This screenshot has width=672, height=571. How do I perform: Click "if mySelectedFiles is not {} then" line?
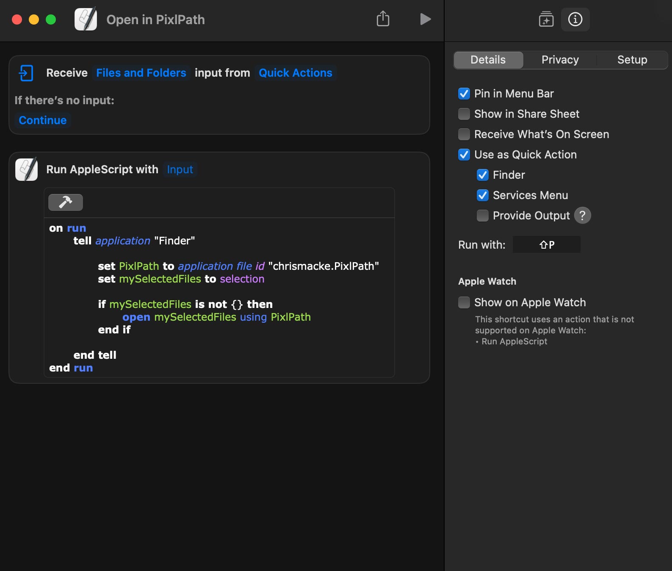(x=185, y=304)
